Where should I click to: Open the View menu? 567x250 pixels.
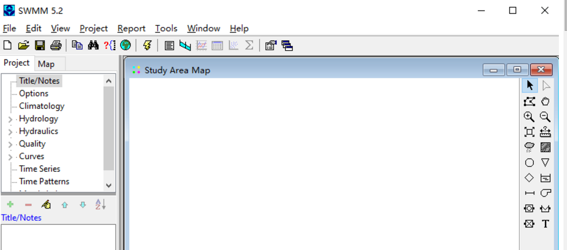(x=61, y=28)
